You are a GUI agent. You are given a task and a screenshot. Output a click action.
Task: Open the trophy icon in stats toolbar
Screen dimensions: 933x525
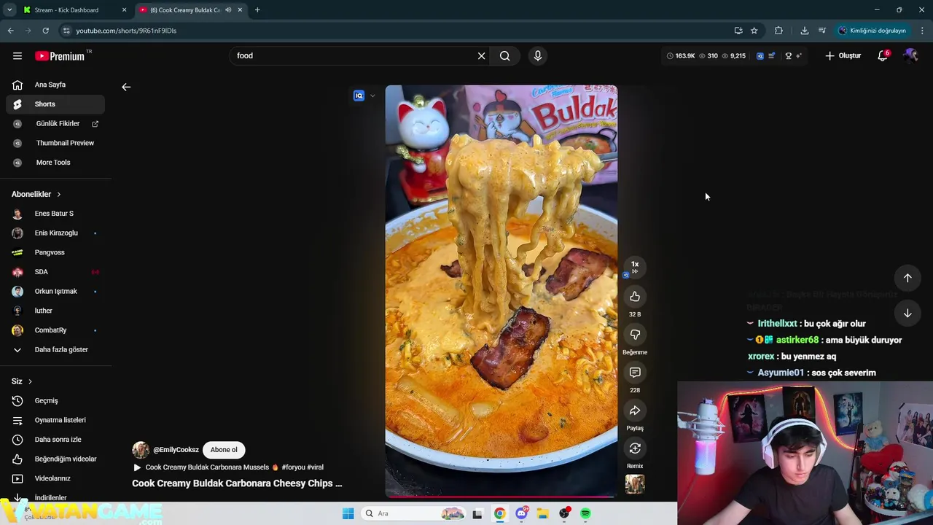[788, 56]
